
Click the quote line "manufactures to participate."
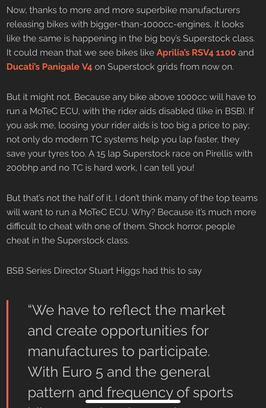point(119,351)
